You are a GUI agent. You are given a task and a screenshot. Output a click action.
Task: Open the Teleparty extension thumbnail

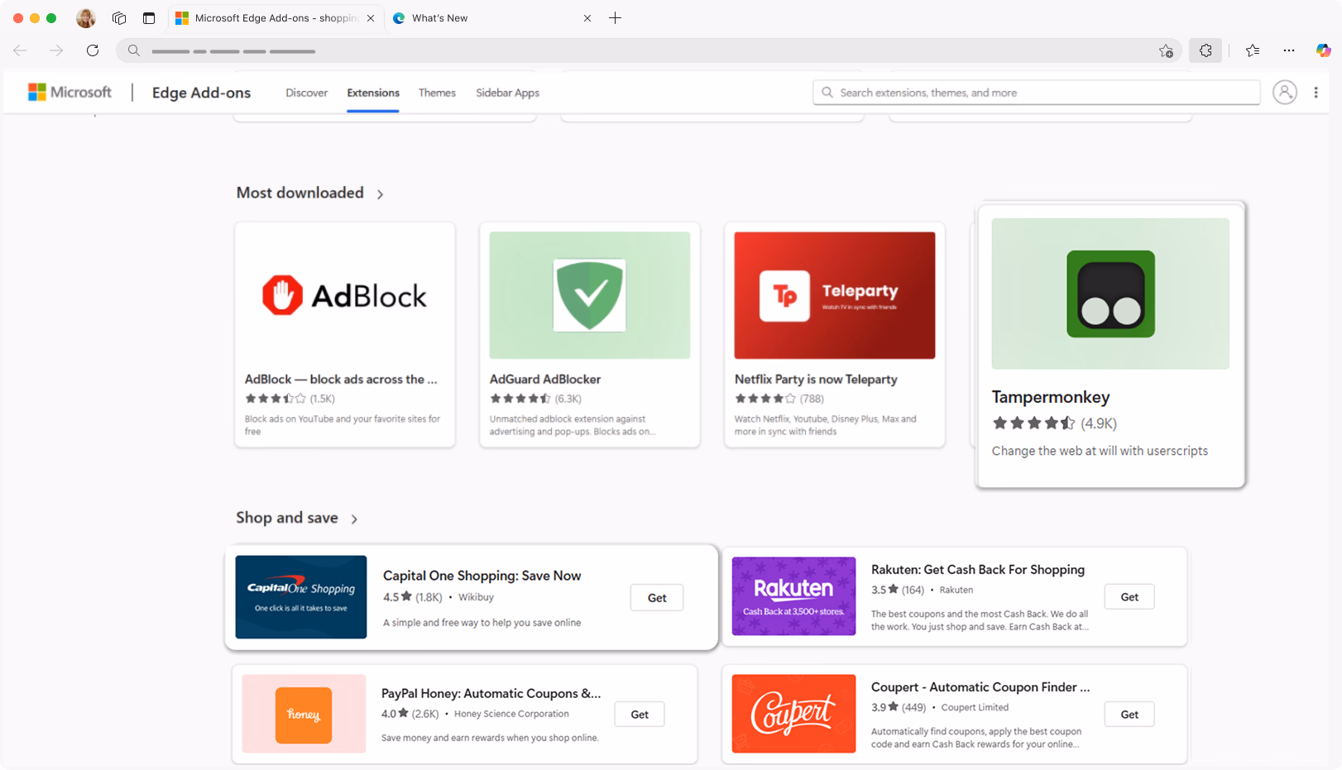[835, 295]
